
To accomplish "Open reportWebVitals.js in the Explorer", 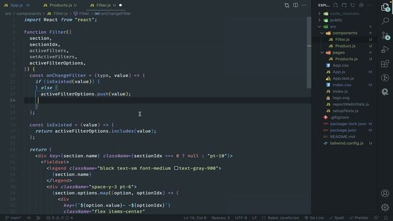I will click(351, 104).
